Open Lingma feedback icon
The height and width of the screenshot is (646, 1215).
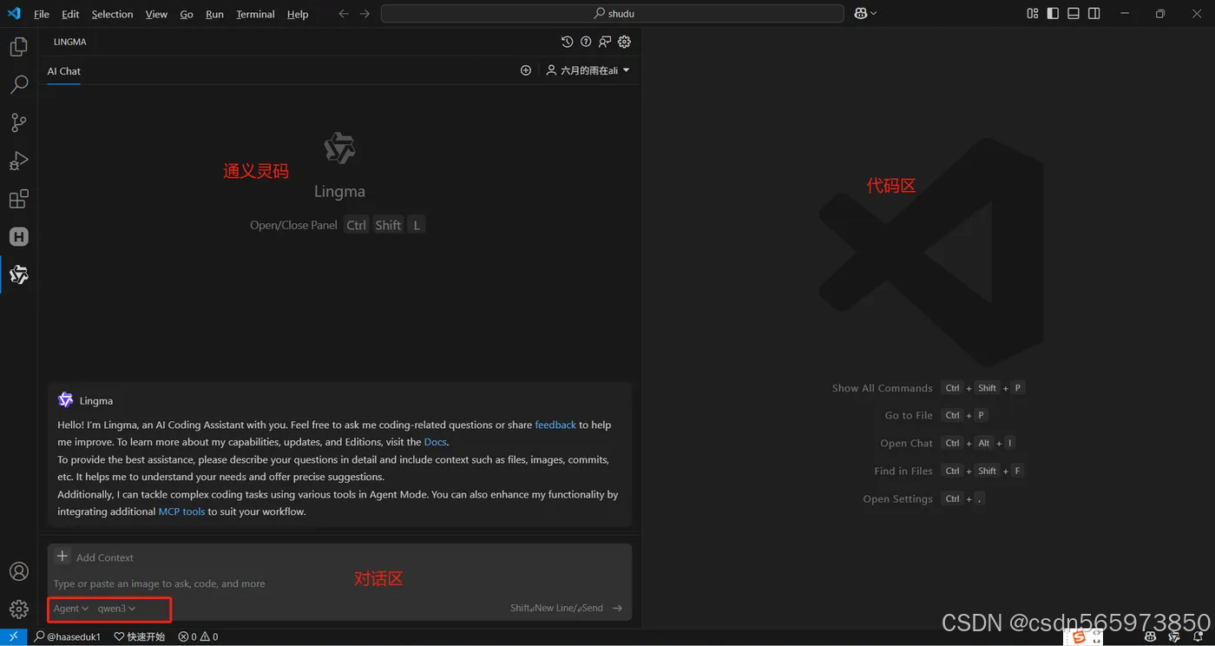point(605,42)
